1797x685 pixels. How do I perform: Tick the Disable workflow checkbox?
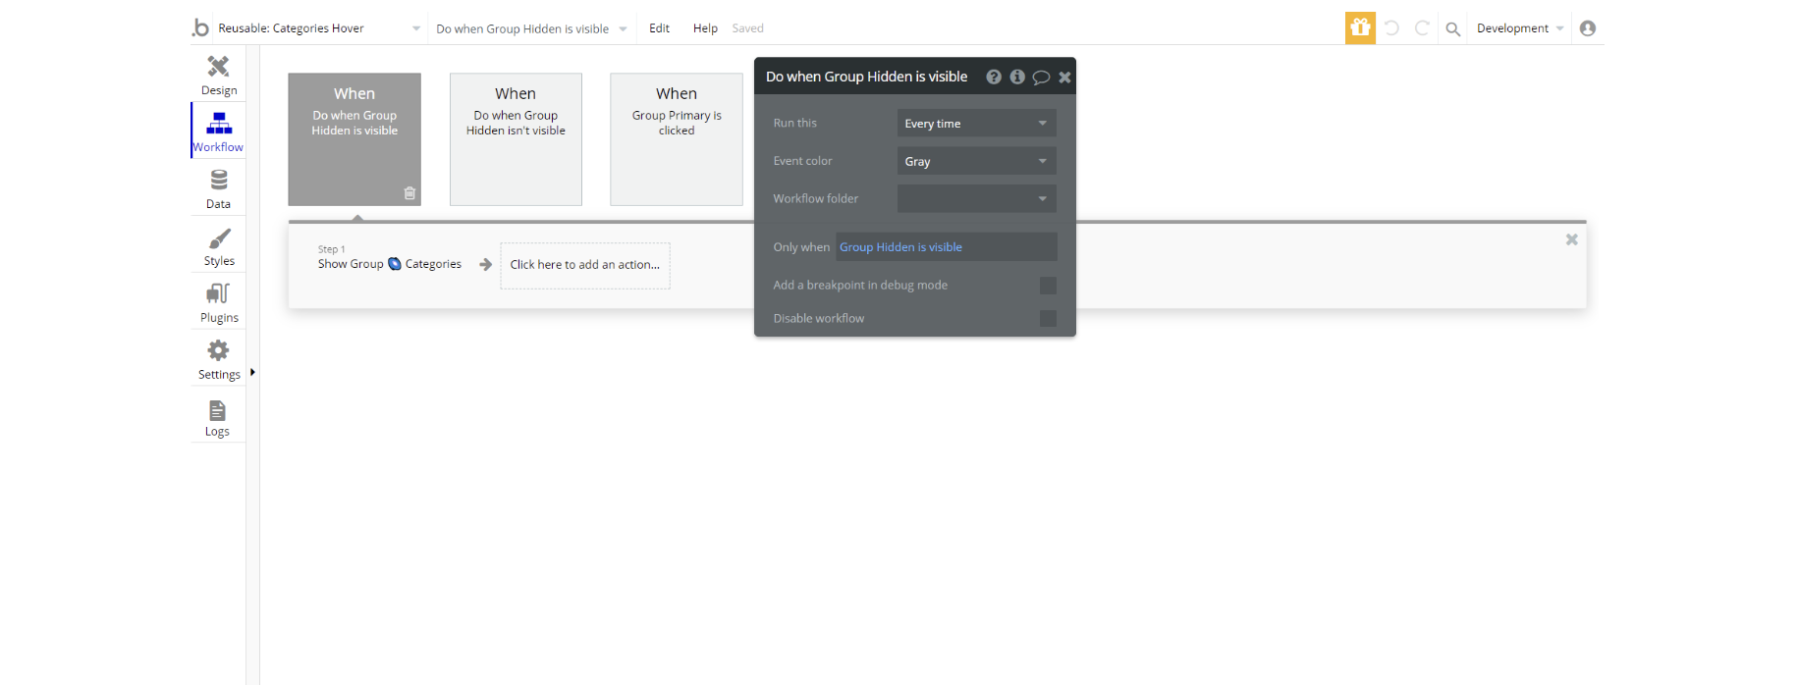[1048, 319]
